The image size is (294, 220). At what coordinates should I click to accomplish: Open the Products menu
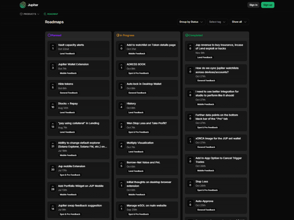[29, 14]
